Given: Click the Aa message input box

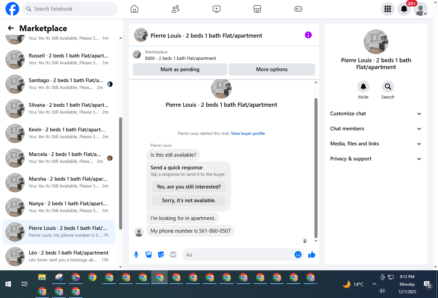Looking at the screenshot, I should click(x=238, y=255).
